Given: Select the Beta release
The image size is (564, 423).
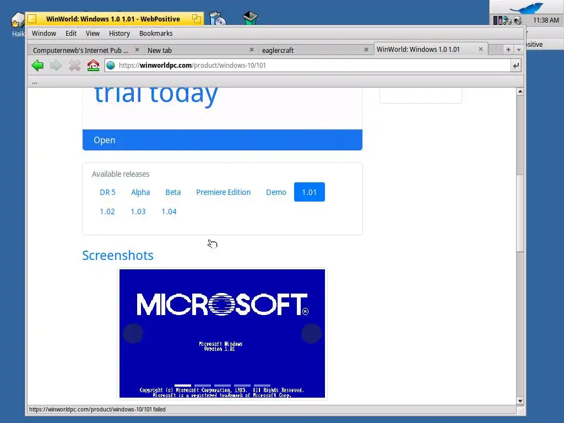Looking at the screenshot, I should [x=173, y=192].
